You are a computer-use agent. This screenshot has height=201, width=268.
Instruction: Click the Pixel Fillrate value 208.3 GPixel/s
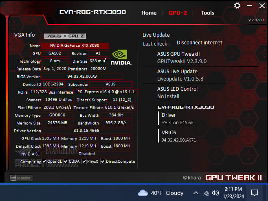(57, 107)
